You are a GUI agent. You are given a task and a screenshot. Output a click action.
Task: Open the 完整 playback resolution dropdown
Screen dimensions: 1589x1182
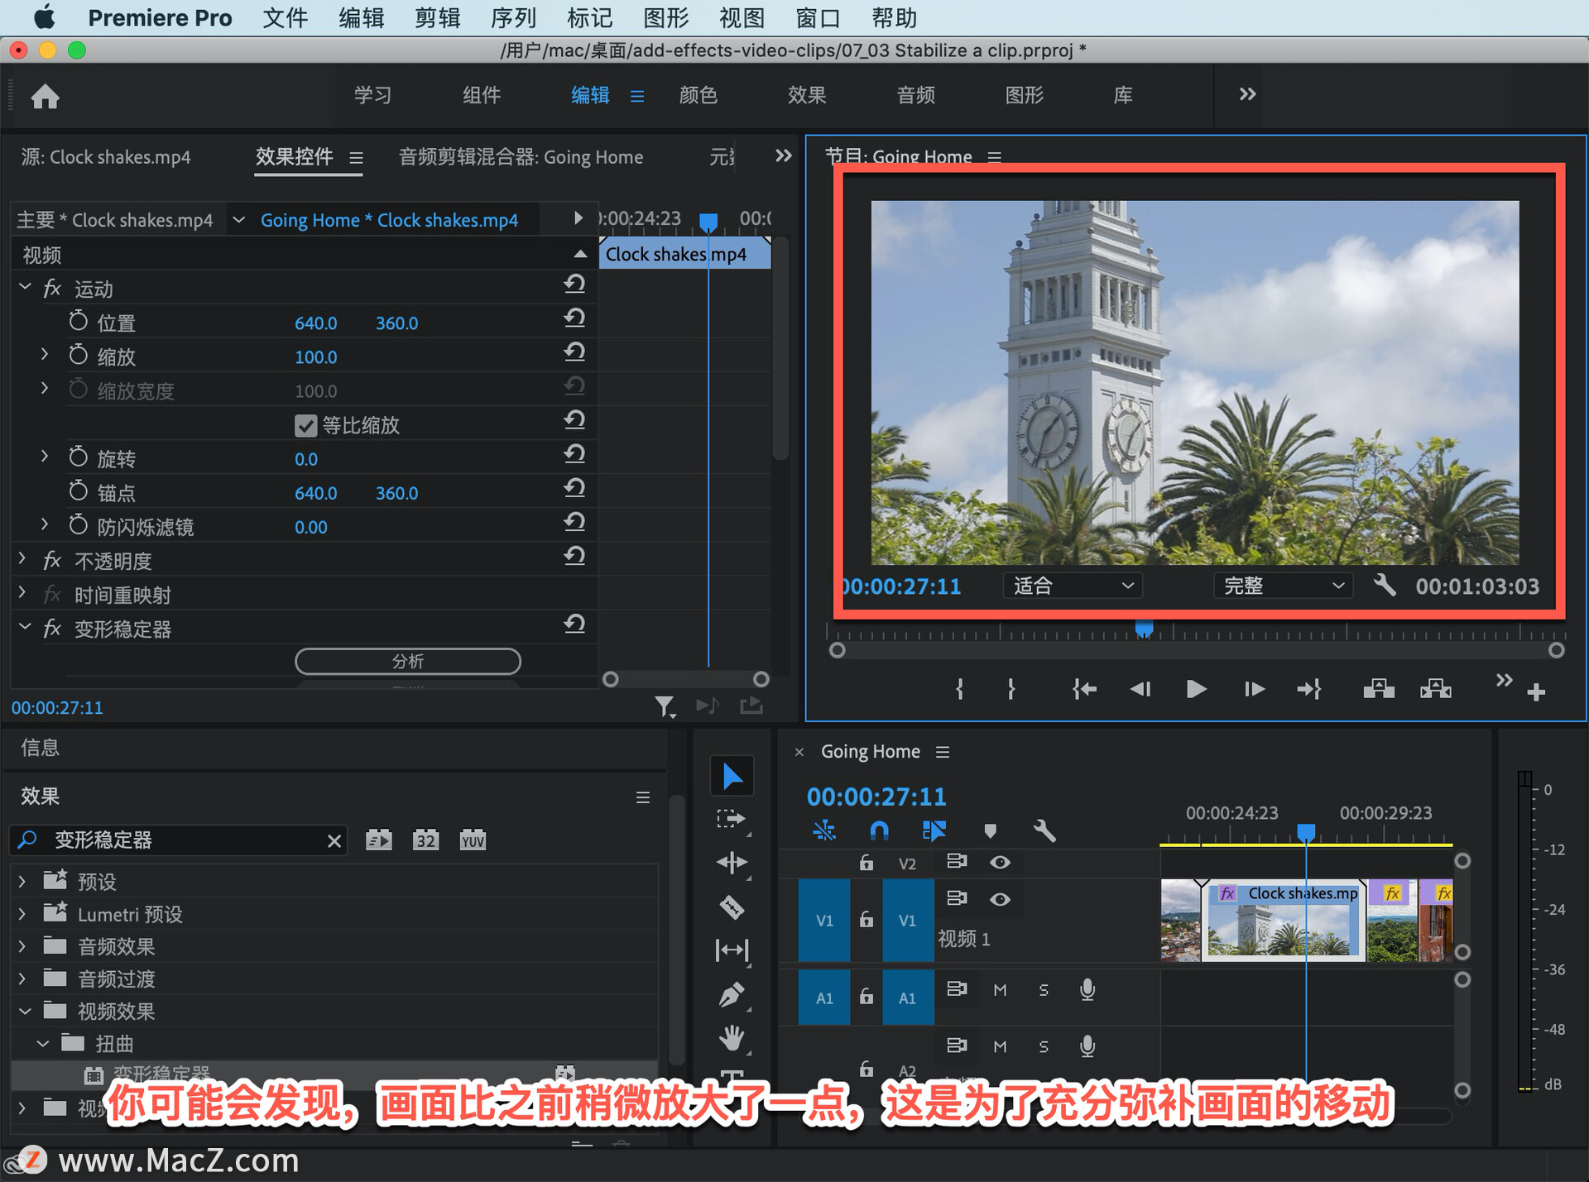[x=1283, y=586]
